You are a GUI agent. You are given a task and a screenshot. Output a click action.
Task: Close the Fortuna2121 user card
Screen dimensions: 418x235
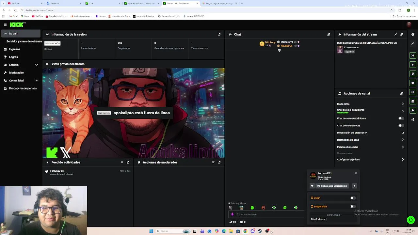click(x=356, y=173)
